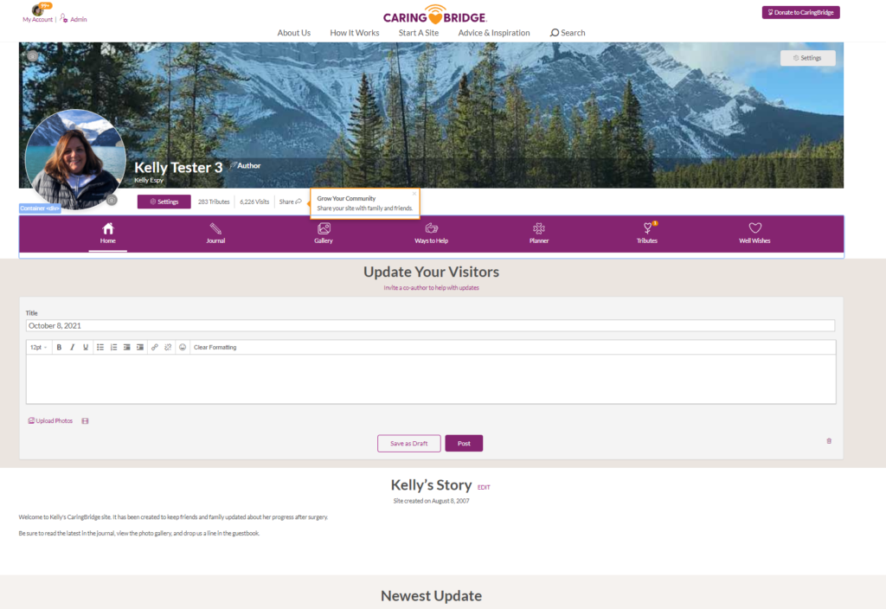Click the Share arrow link
Image resolution: width=886 pixels, height=609 pixels.
291,202
